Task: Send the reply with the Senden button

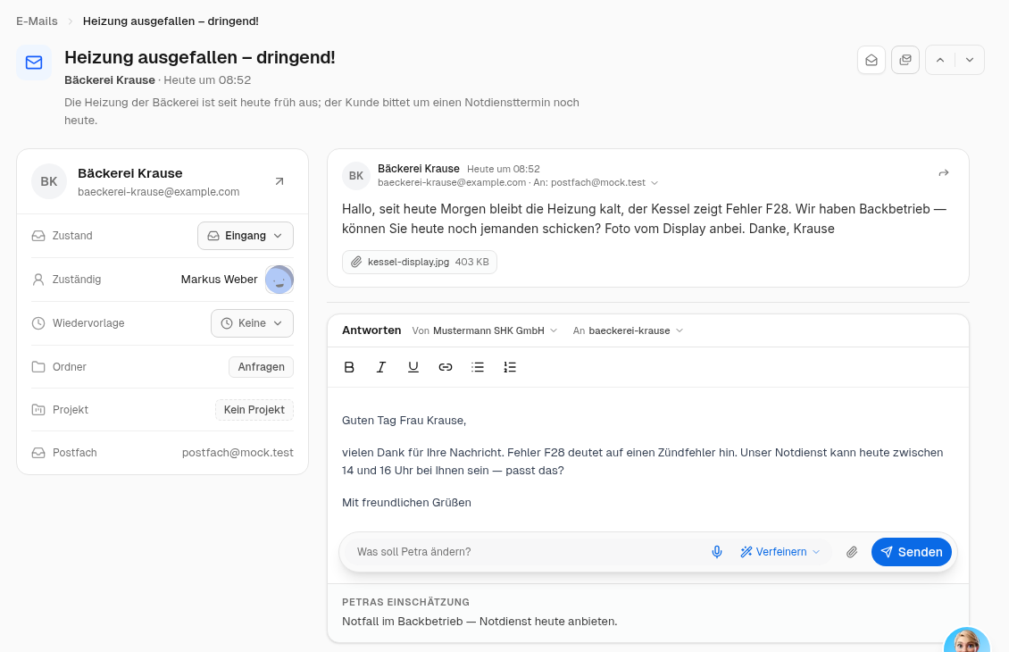Action: [911, 552]
